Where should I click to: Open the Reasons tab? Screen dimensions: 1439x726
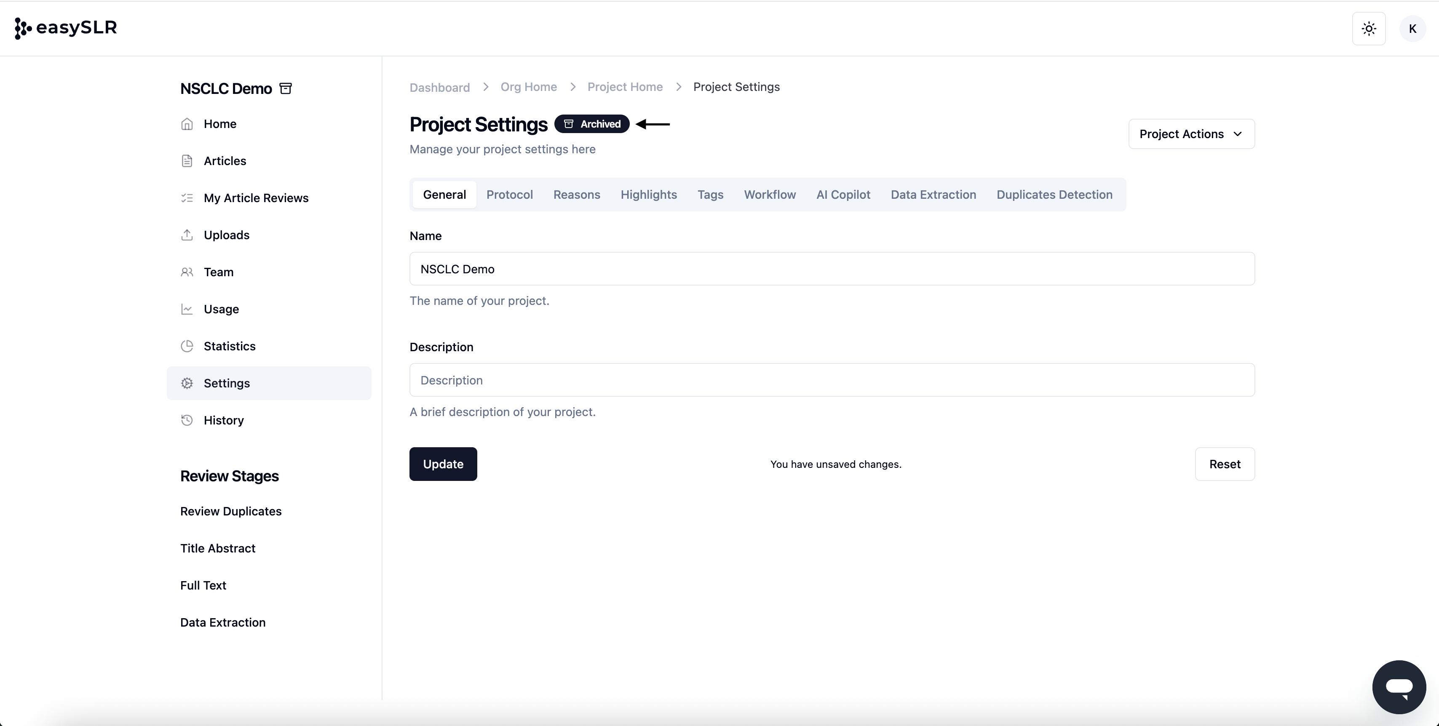pyautogui.click(x=577, y=195)
